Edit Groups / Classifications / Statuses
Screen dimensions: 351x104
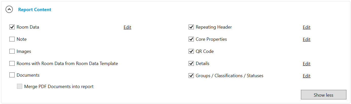306,76
